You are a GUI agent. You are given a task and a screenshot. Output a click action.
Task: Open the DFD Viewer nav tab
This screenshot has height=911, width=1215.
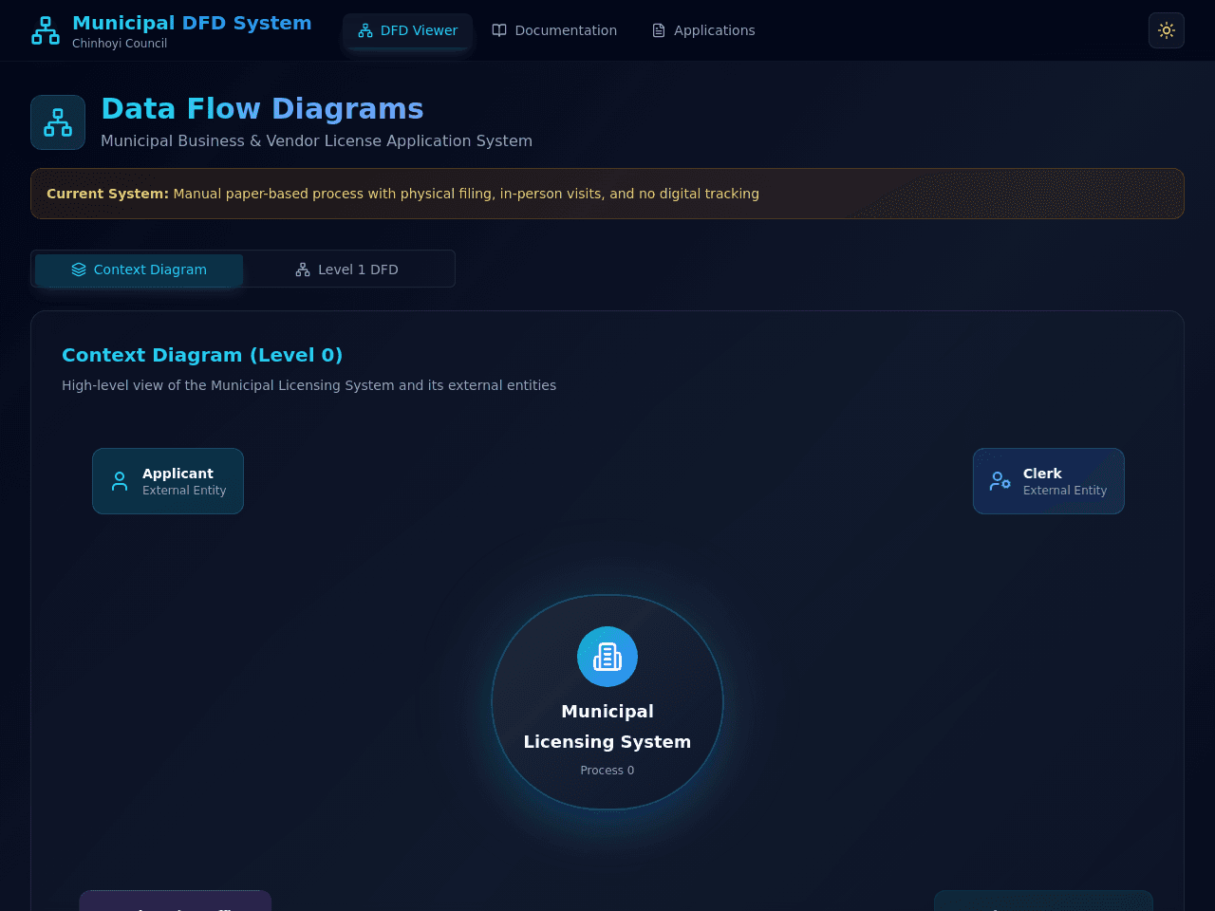pos(408,30)
